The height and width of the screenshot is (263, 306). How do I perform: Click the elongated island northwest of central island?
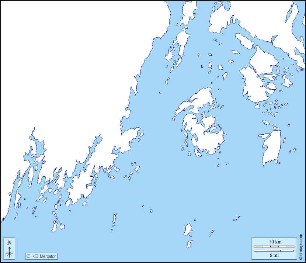click(x=195, y=100)
